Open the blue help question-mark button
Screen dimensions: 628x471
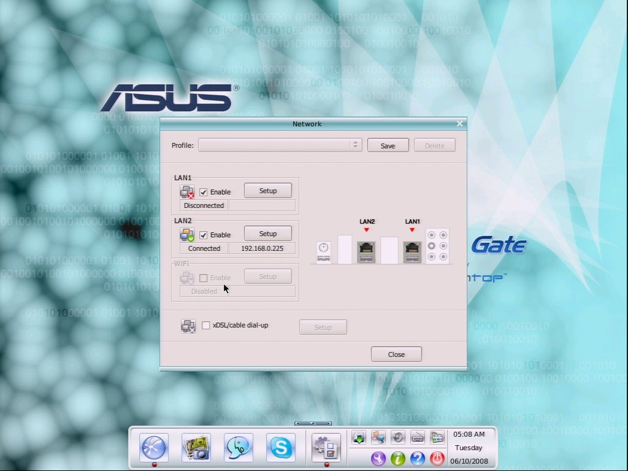tap(418, 458)
